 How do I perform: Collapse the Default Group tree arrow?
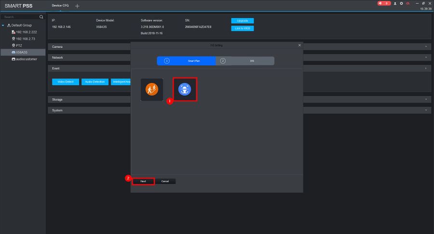(x=3, y=26)
